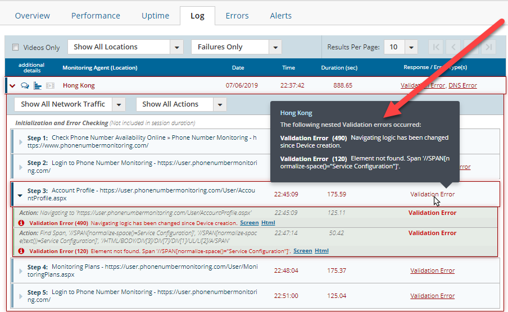Image resolution: width=508 pixels, height=312 pixels.
Task: Click red error icon beside Validation Error (490)
Action: pyautogui.click(x=21, y=223)
